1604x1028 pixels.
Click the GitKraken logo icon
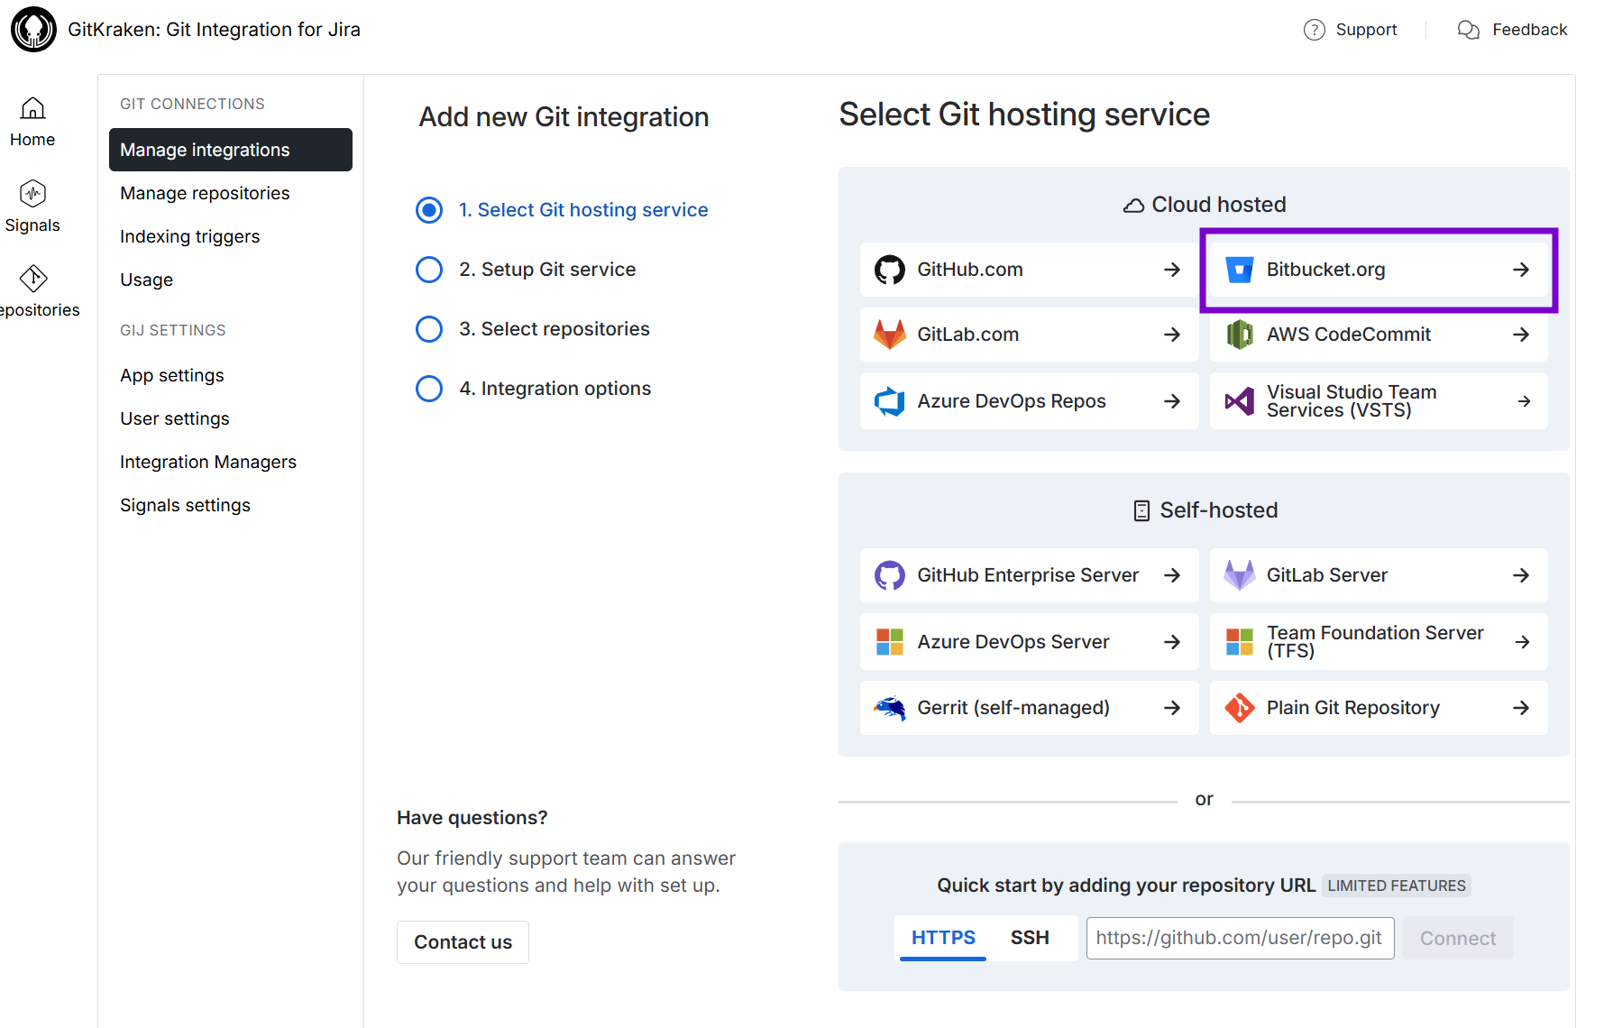point(33,30)
